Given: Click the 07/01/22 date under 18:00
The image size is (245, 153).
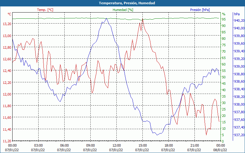Looking at the screenshot, I should pyautogui.click(x=168, y=150).
